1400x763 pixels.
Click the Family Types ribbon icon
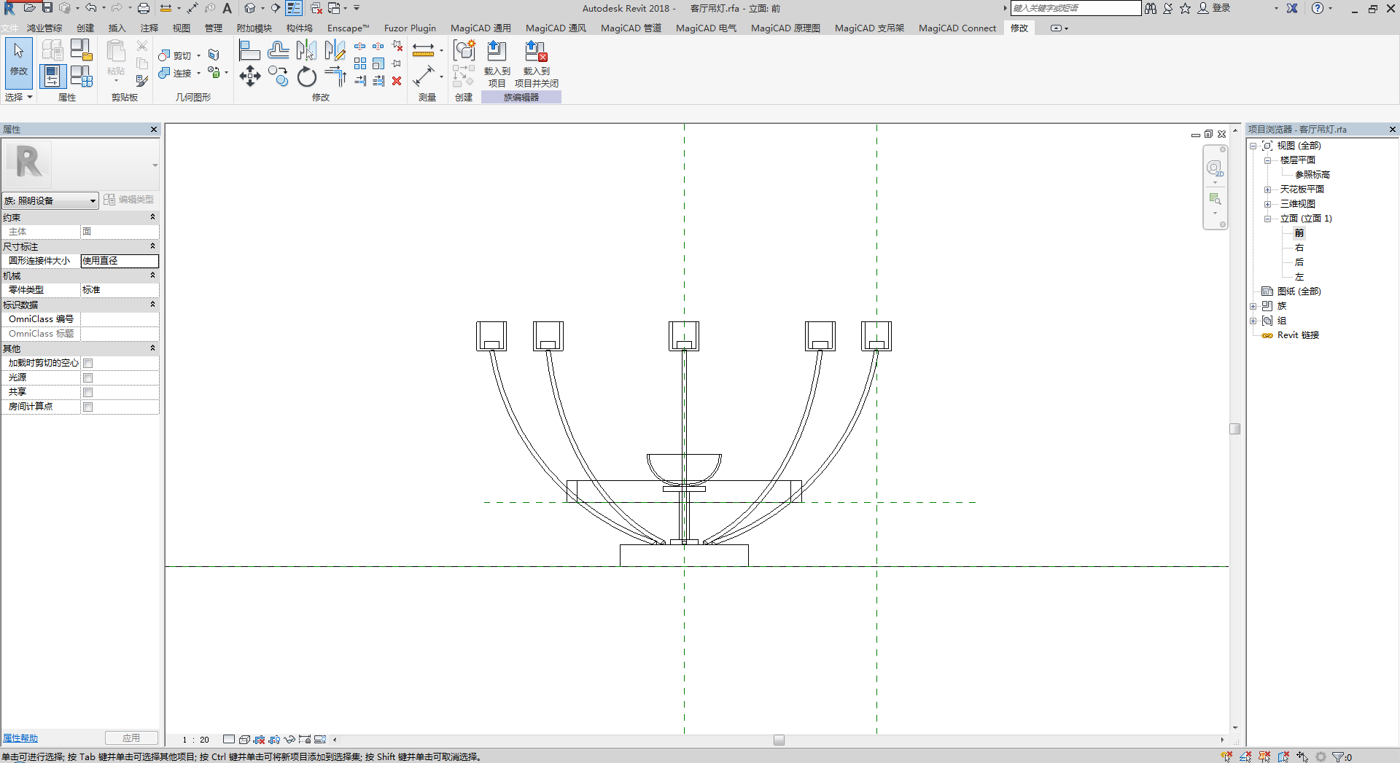[x=81, y=76]
